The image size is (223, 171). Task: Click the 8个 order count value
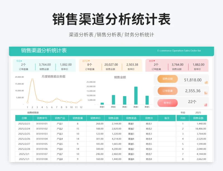pos(89,65)
